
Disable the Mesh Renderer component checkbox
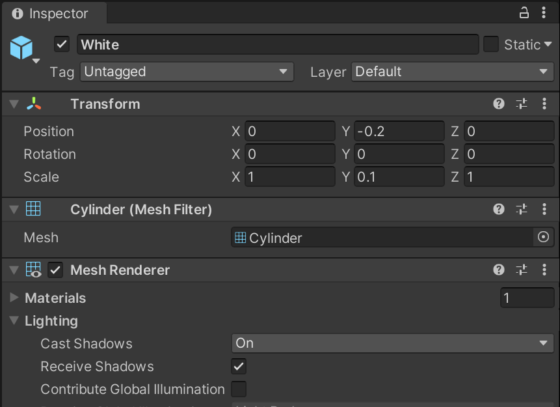[x=55, y=270]
